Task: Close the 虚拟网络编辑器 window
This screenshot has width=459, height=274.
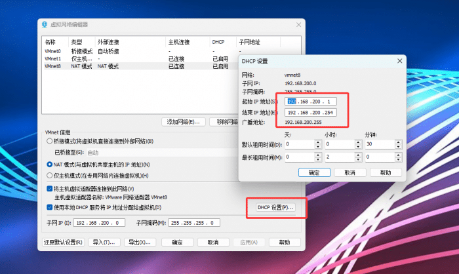Action: (x=299, y=24)
